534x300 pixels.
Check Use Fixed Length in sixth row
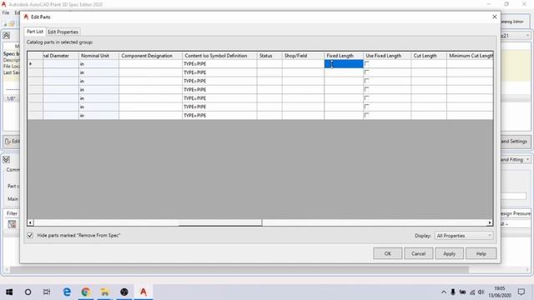[x=367, y=107]
